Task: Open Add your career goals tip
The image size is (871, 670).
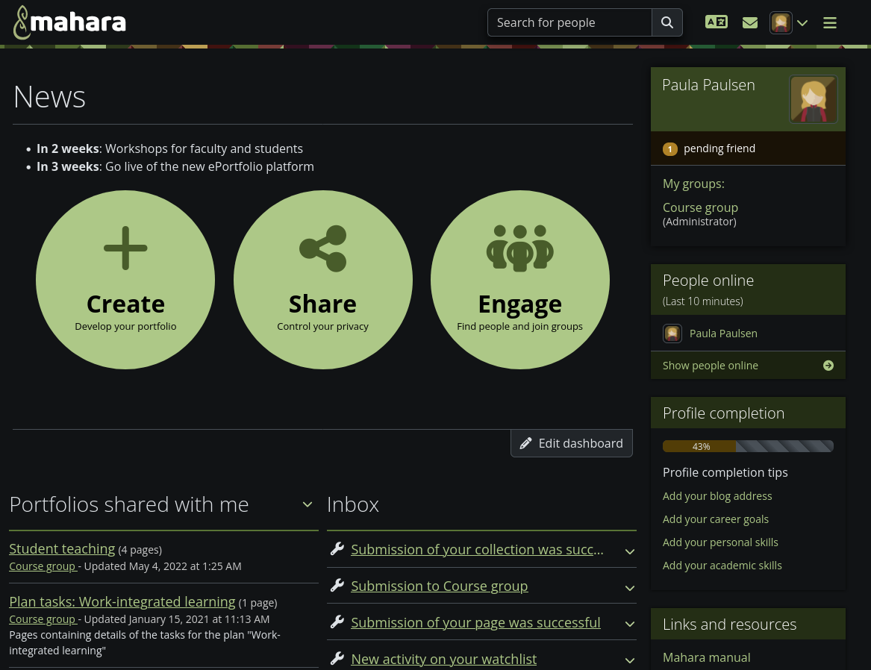Action: (x=715, y=519)
